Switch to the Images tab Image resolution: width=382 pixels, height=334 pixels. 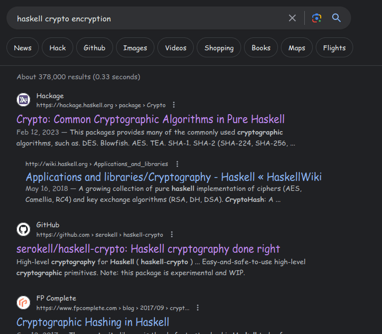click(135, 47)
